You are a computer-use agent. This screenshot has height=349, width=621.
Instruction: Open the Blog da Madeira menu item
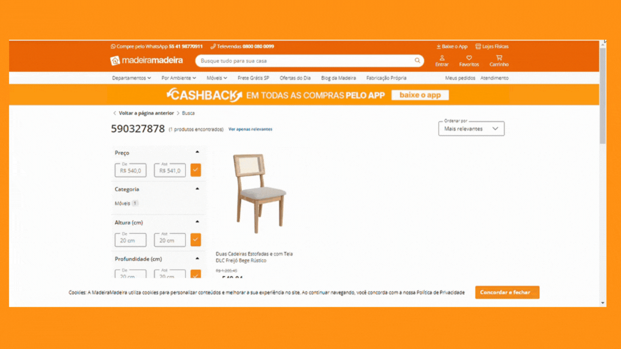[338, 78]
